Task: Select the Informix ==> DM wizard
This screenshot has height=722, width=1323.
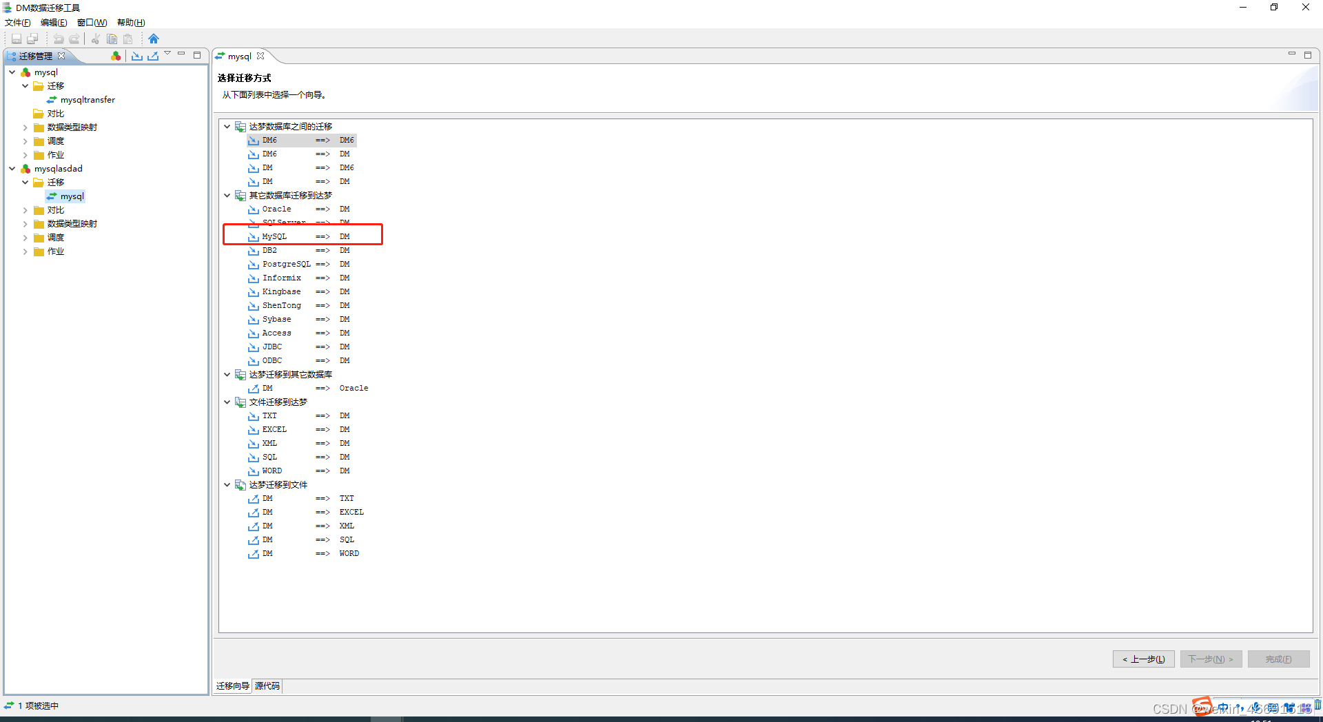Action: tap(300, 278)
